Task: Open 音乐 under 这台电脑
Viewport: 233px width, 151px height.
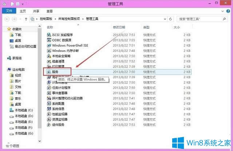Action: tap(15, 98)
